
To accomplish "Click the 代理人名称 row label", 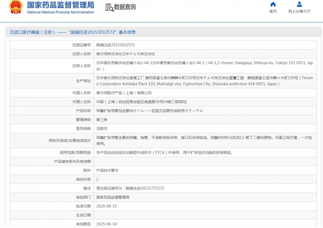I will point(82,93).
